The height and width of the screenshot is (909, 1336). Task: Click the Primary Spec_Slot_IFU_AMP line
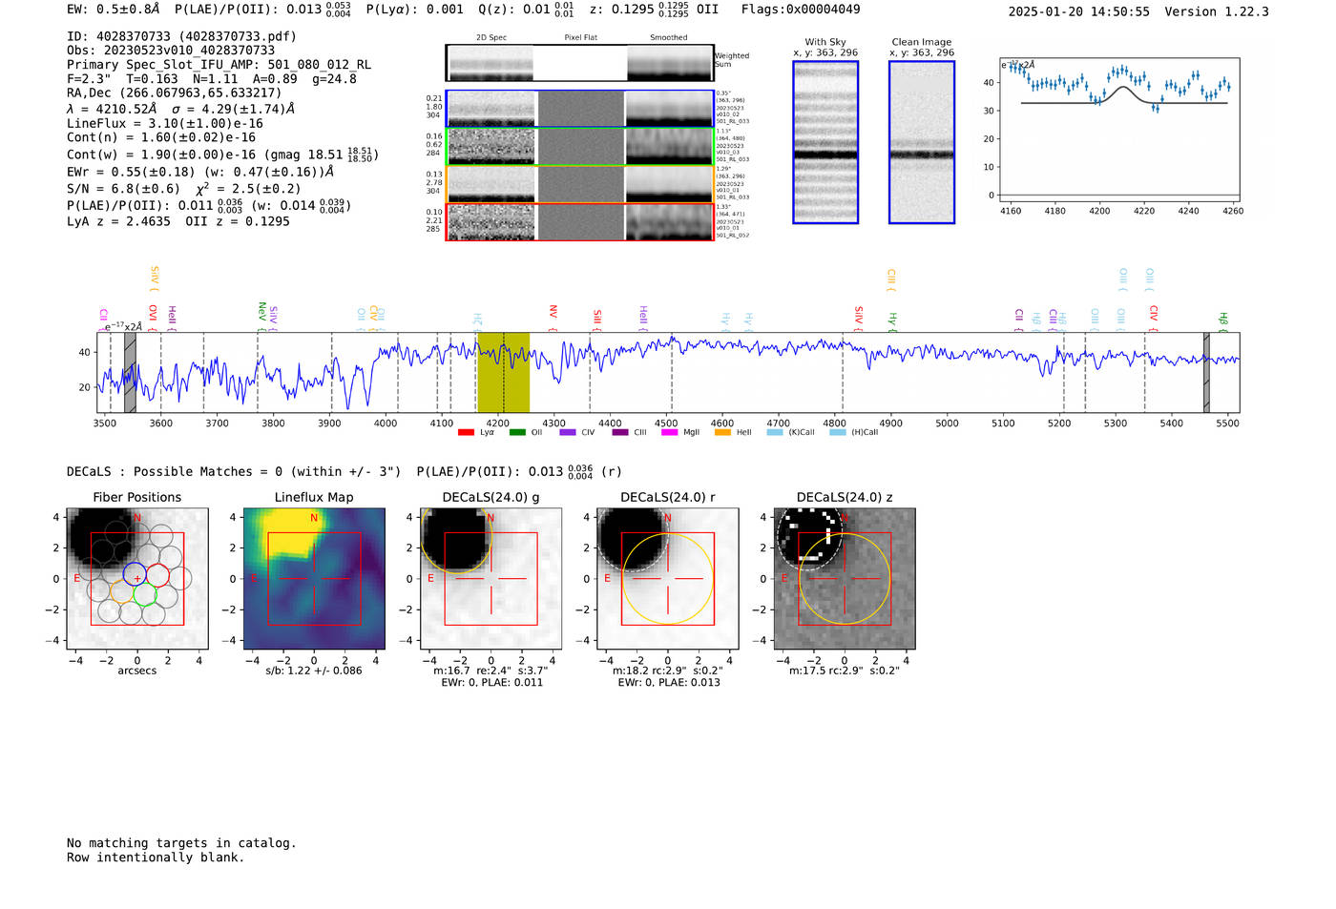(219, 65)
